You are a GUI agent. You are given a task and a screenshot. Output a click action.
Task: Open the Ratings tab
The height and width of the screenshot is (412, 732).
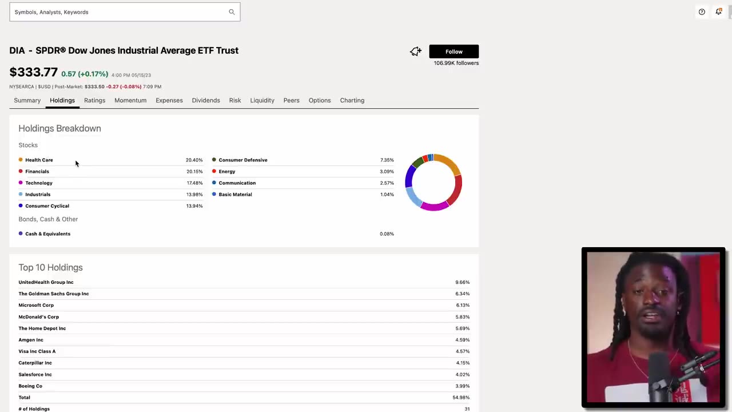pos(94,100)
